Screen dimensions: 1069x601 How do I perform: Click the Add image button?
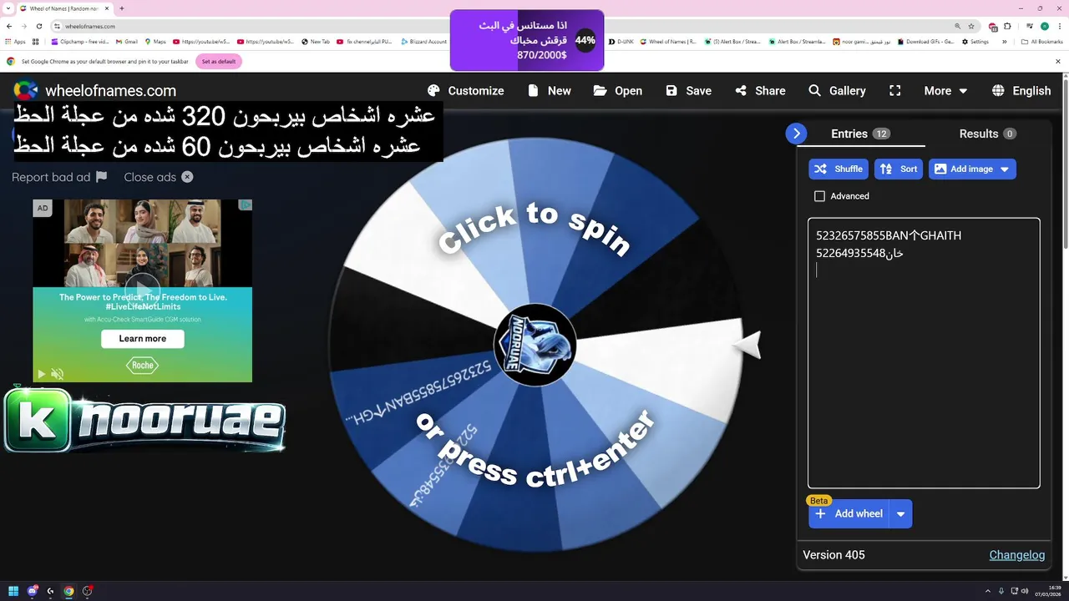(963, 169)
